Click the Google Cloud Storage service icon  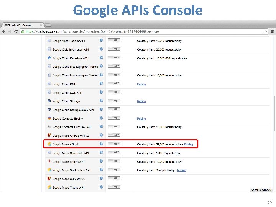[x=49, y=101]
